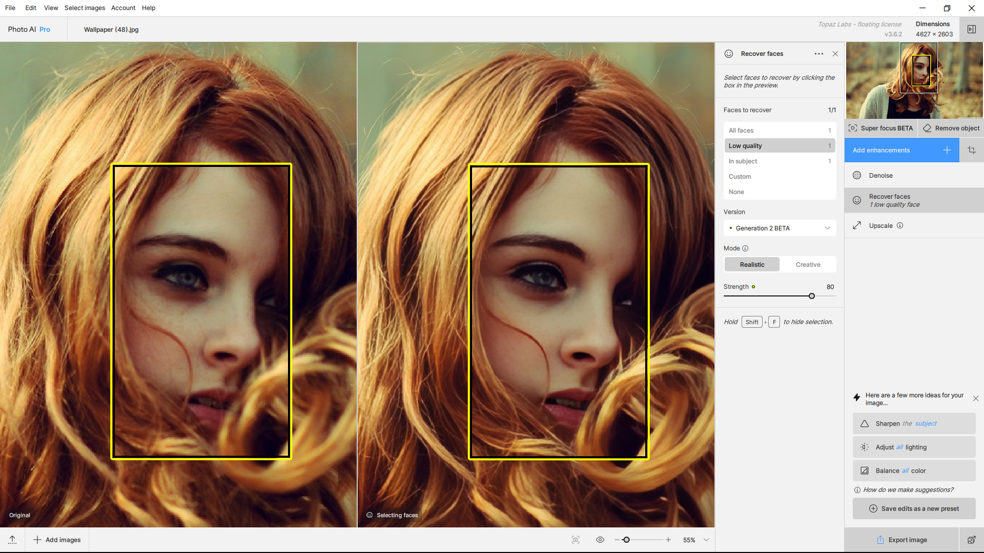Click the Upscale info icon
This screenshot has height=553, width=984.
(900, 225)
